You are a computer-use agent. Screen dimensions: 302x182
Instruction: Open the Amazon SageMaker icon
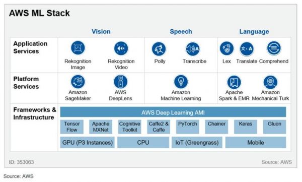[78, 82]
